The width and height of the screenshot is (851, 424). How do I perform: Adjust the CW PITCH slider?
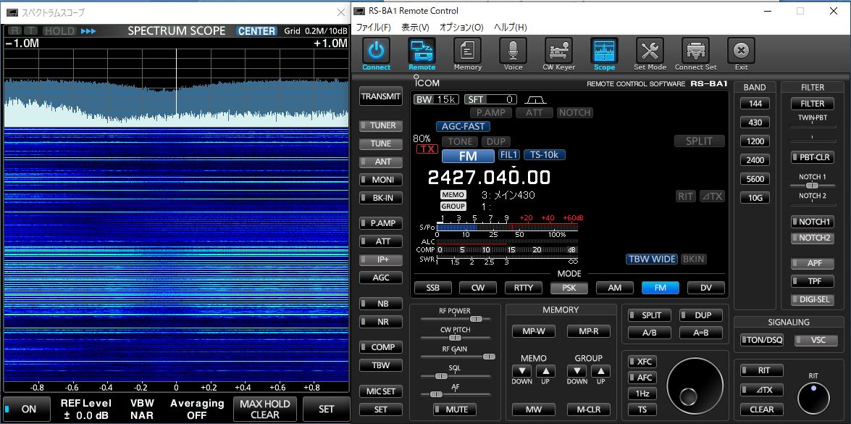click(x=456, y=338)
